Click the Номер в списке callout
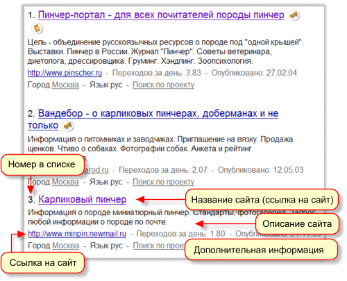 click(42, 164)
